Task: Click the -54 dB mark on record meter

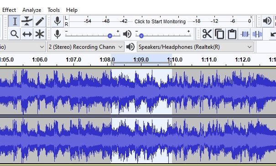Action: point(88,21)
